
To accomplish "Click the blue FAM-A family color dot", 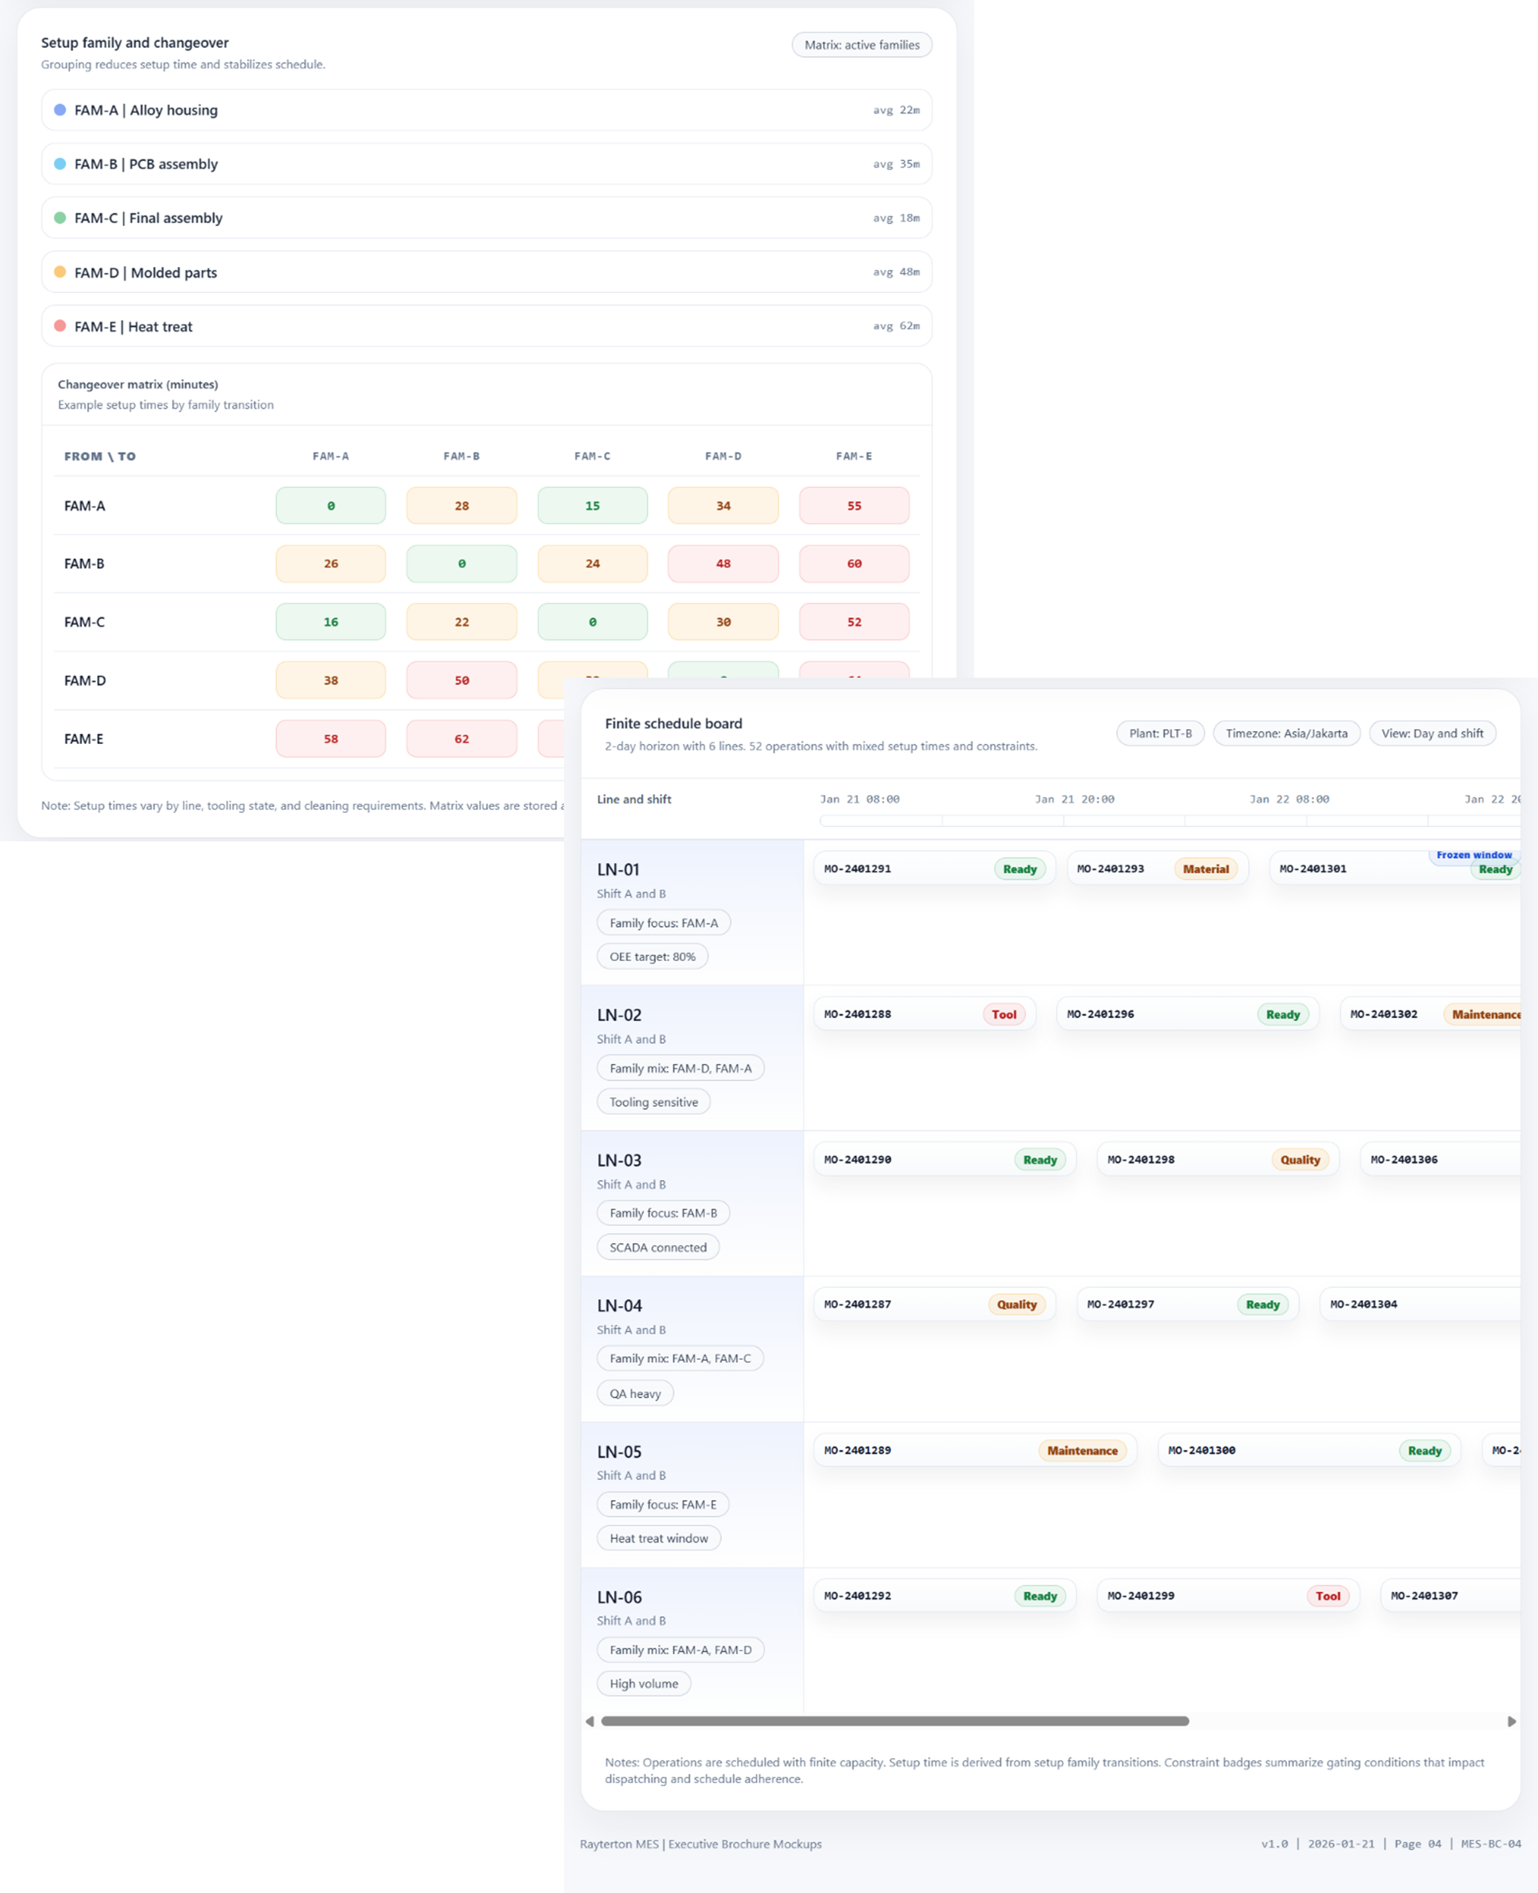I will pyautogui.click(x=60, y=110).
